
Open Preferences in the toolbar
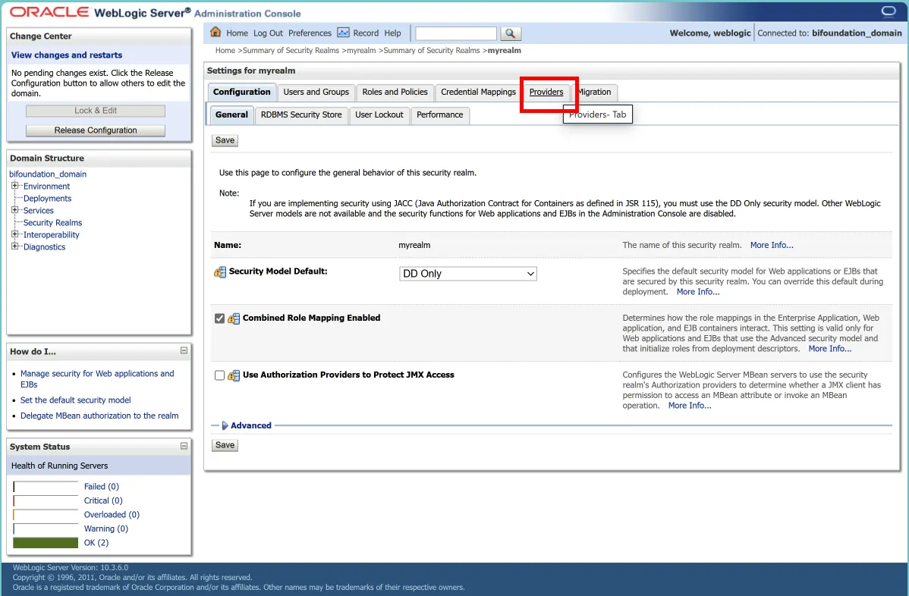[310, 33]
